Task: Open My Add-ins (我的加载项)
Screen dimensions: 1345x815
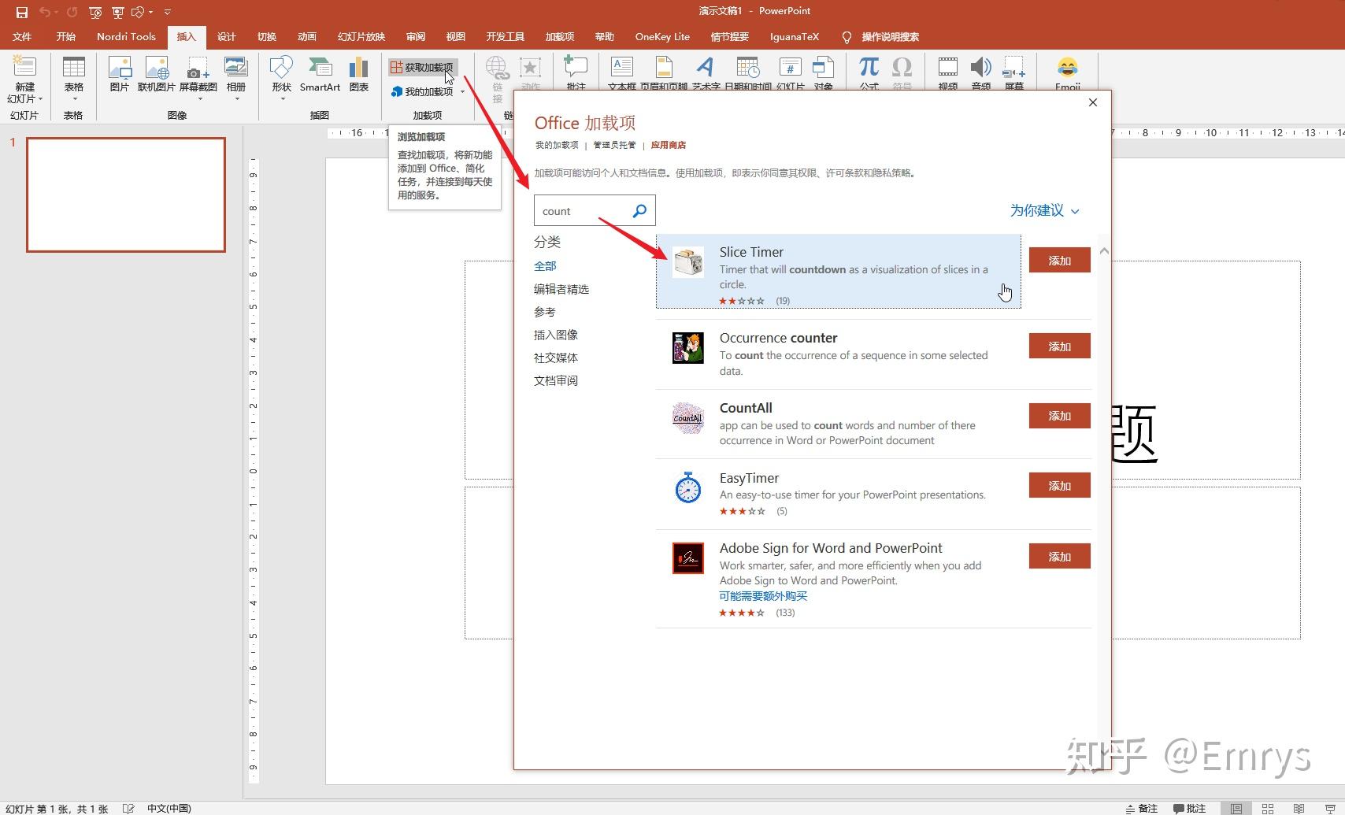Action: tap(422, 91)
